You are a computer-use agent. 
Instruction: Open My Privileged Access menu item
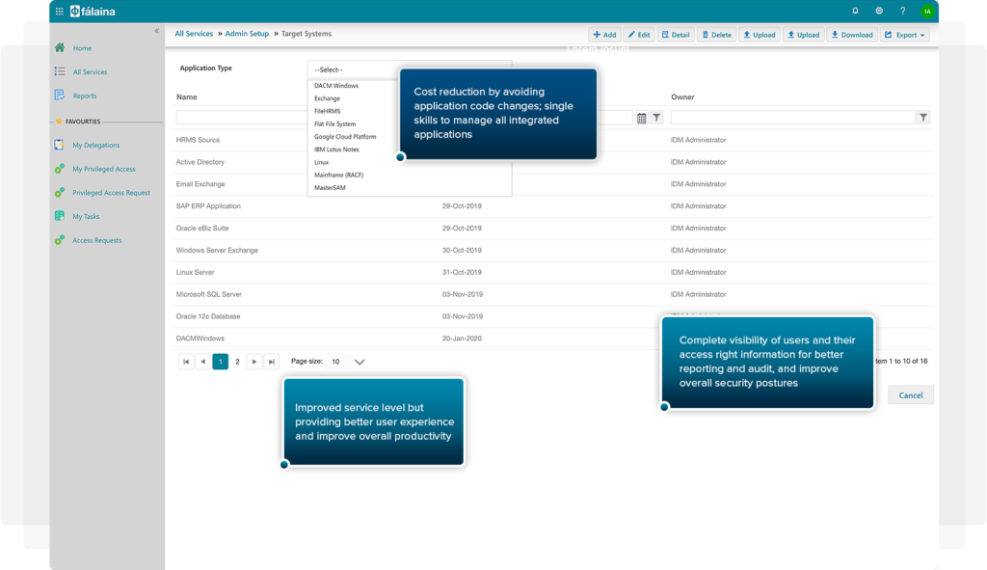click(x=104, y=170)
